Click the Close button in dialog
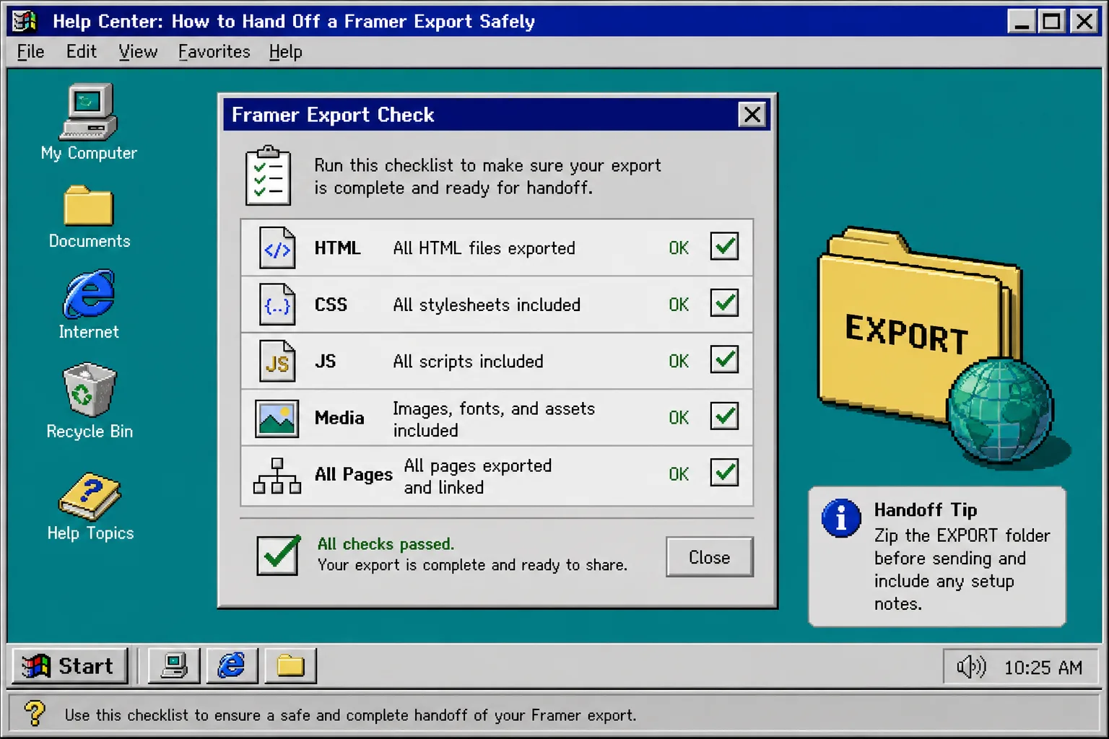The height and width of the screenshot is (739, 1109). 710,557
